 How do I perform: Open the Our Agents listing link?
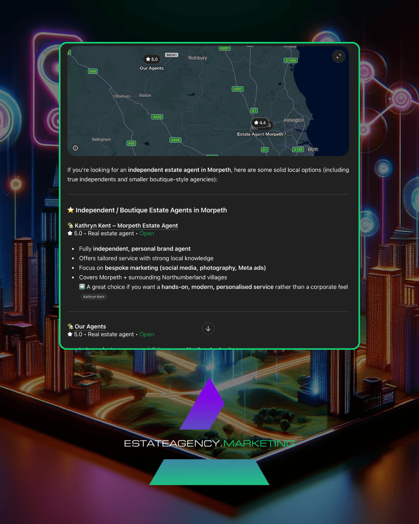(90, 326)
